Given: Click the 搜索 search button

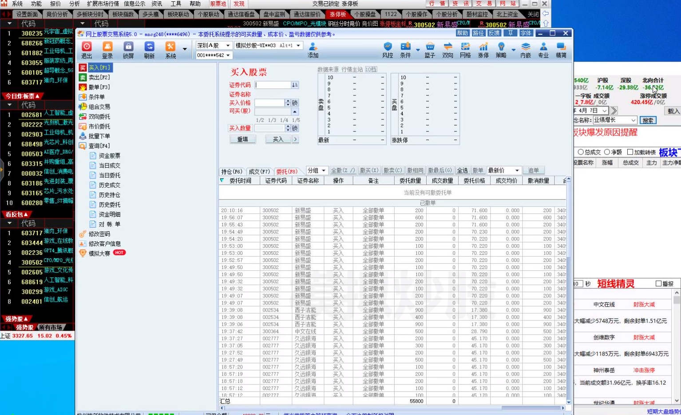Looking at the screenshot, I should (x=648, y=120).
